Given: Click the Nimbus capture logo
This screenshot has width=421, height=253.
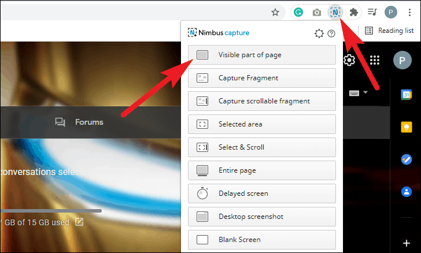Looking at the screenshot, I should point(219,33).
